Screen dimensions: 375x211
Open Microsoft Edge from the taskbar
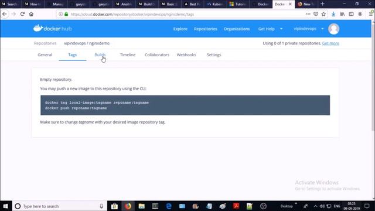tap(169, 206)
